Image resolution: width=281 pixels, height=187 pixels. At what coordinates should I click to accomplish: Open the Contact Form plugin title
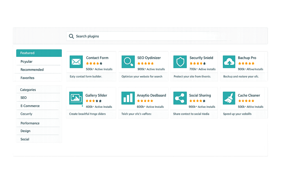(x=97, y=58)
